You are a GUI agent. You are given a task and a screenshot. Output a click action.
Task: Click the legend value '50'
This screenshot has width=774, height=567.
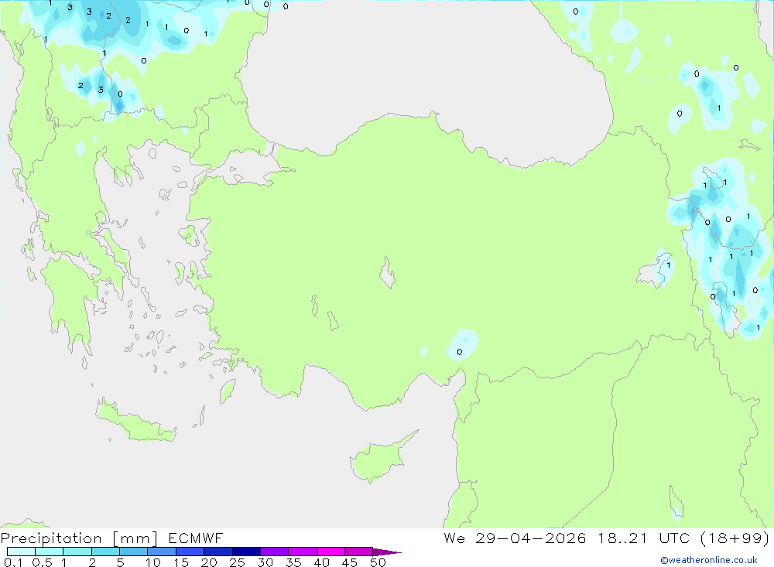378,562
